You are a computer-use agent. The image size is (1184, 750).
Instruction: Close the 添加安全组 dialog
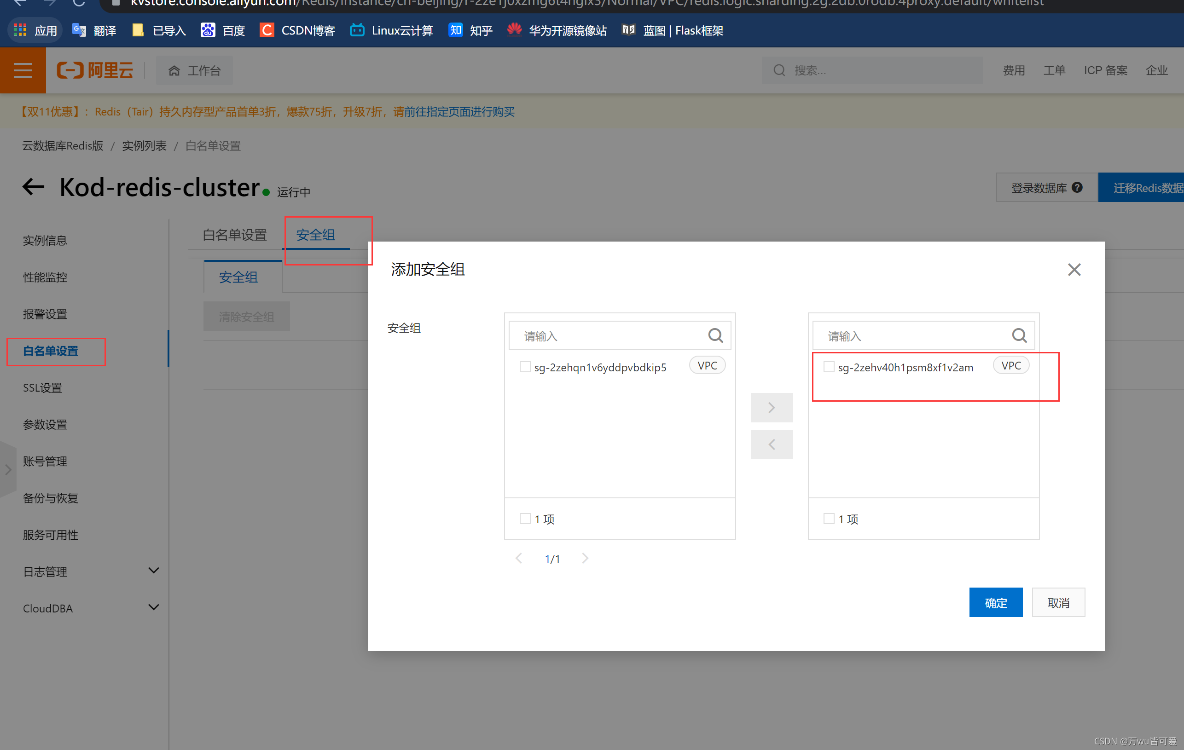(1074, 269)
